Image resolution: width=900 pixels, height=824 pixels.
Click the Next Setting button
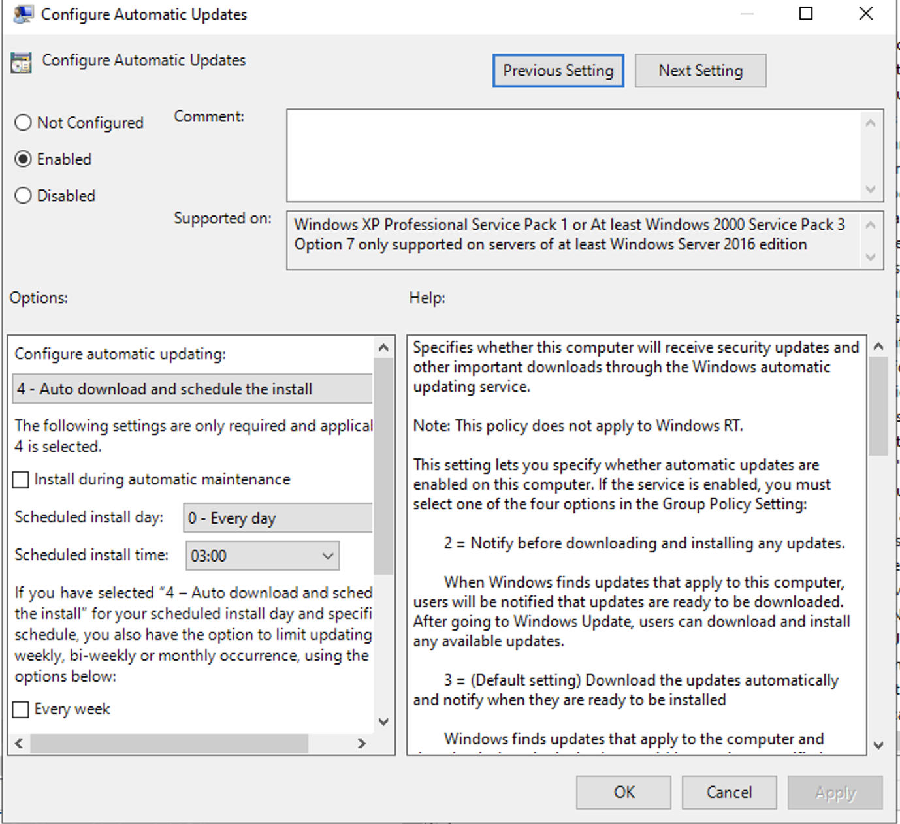(x=700, y=70)
